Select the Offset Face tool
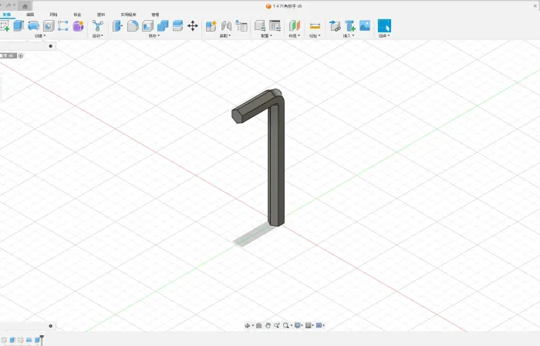 point(177,25)
